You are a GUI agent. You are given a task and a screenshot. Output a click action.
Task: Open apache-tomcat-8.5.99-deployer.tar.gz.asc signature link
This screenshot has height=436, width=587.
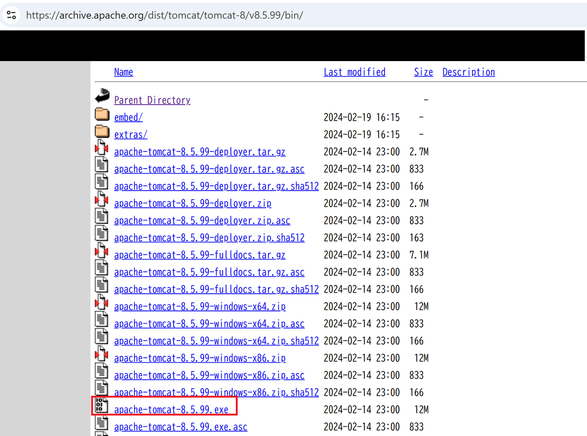pyautogui.click(x=209, y=169)
